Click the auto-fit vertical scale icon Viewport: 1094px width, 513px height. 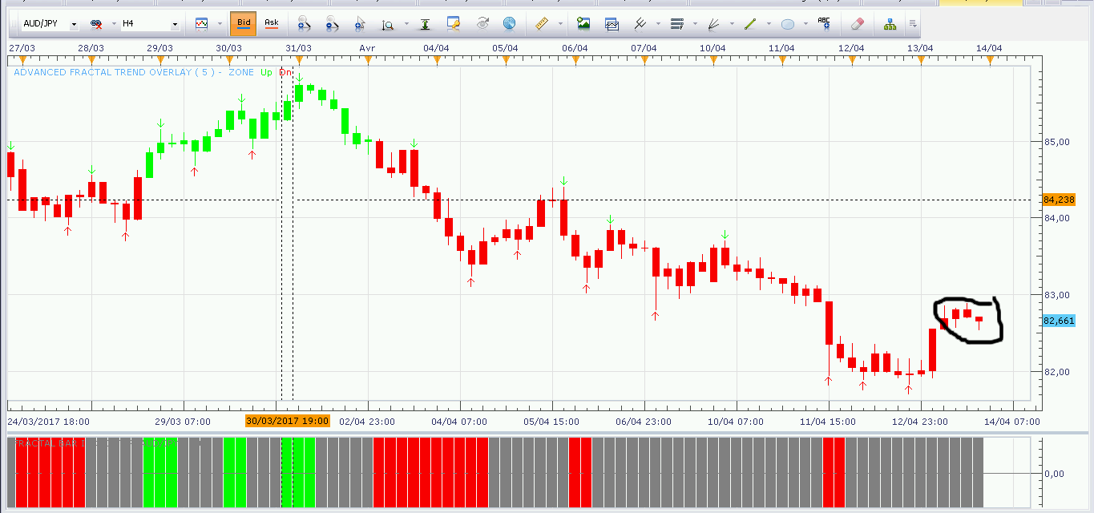426,24
